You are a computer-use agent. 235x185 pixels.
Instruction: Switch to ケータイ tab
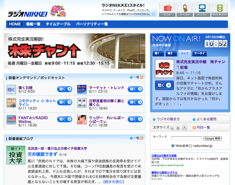(x=199, y=53)
